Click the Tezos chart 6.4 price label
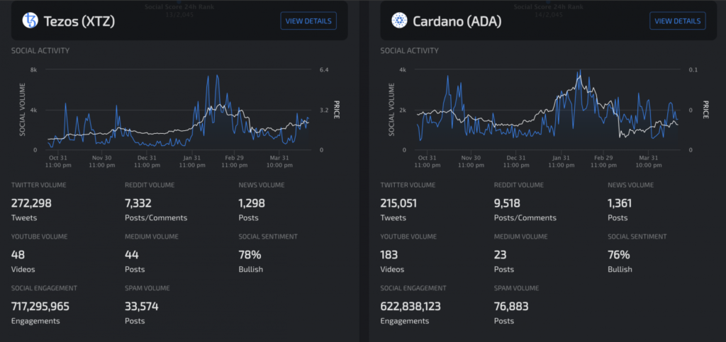This screenshot has width=726, height=342. [323, 70]
